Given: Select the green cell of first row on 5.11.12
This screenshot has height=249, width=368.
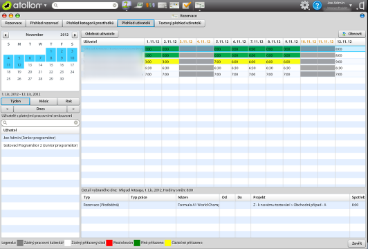Looking at the screenshot, I should click(x=222, y=49).
